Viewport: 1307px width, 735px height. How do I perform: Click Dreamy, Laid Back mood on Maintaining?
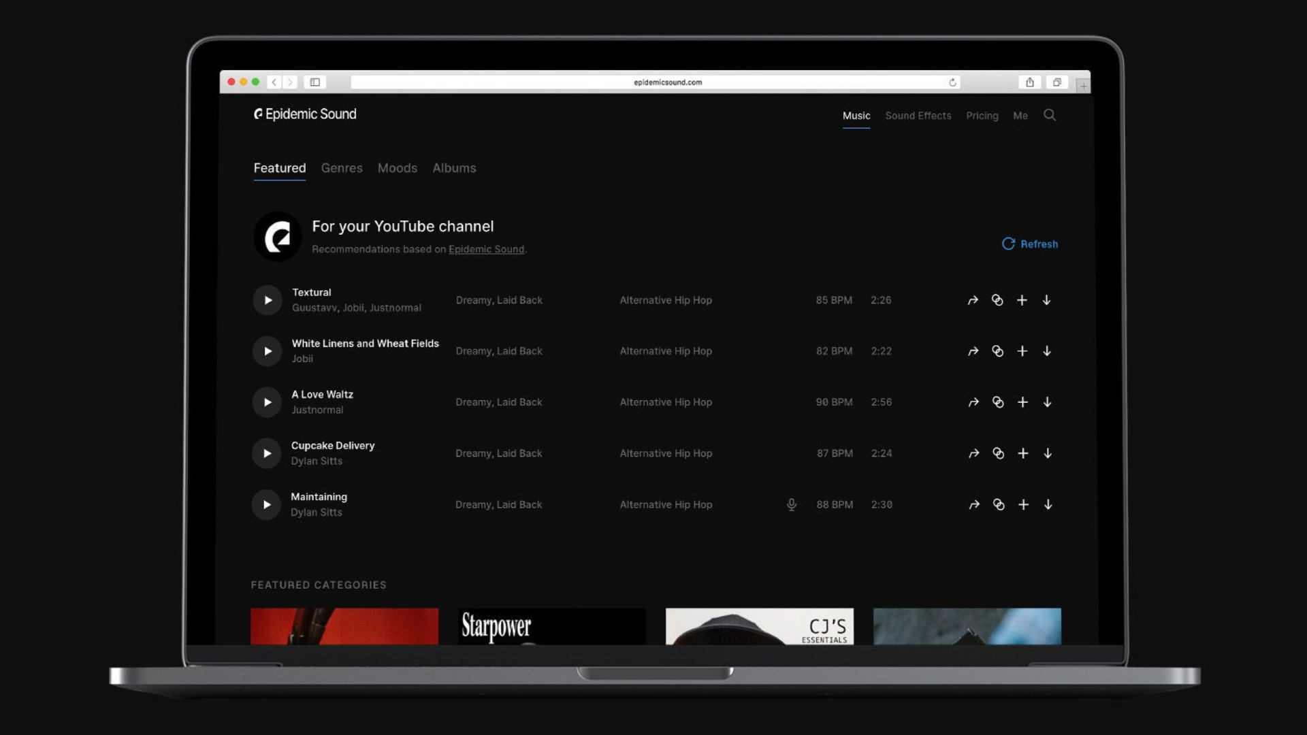pyautogui.click(x=499, y=504)
